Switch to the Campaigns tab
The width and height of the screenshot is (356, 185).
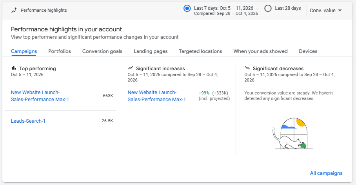point(24,51)
